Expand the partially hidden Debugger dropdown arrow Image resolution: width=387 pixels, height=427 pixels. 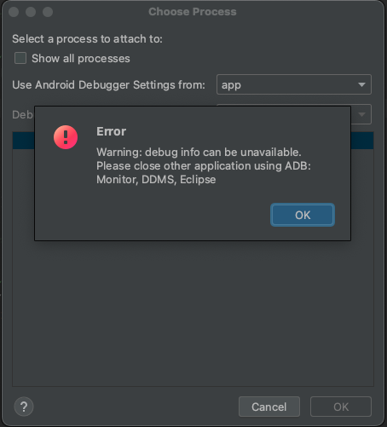point(361,114)
